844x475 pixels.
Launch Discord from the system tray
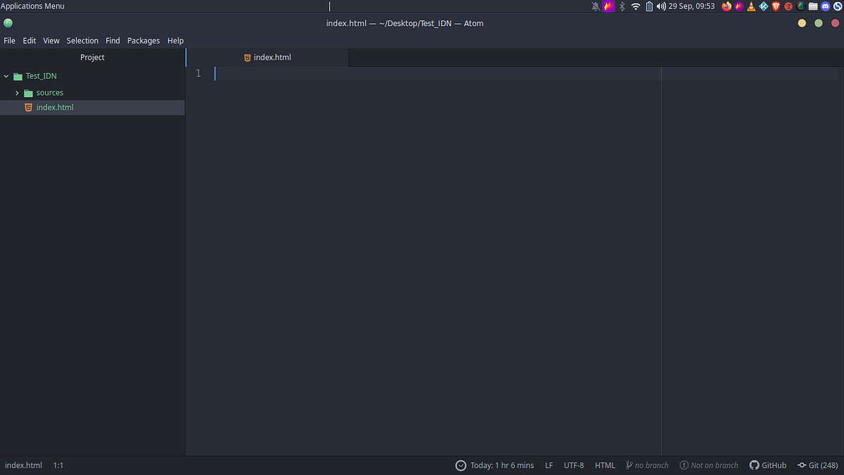tap(825, 6)
